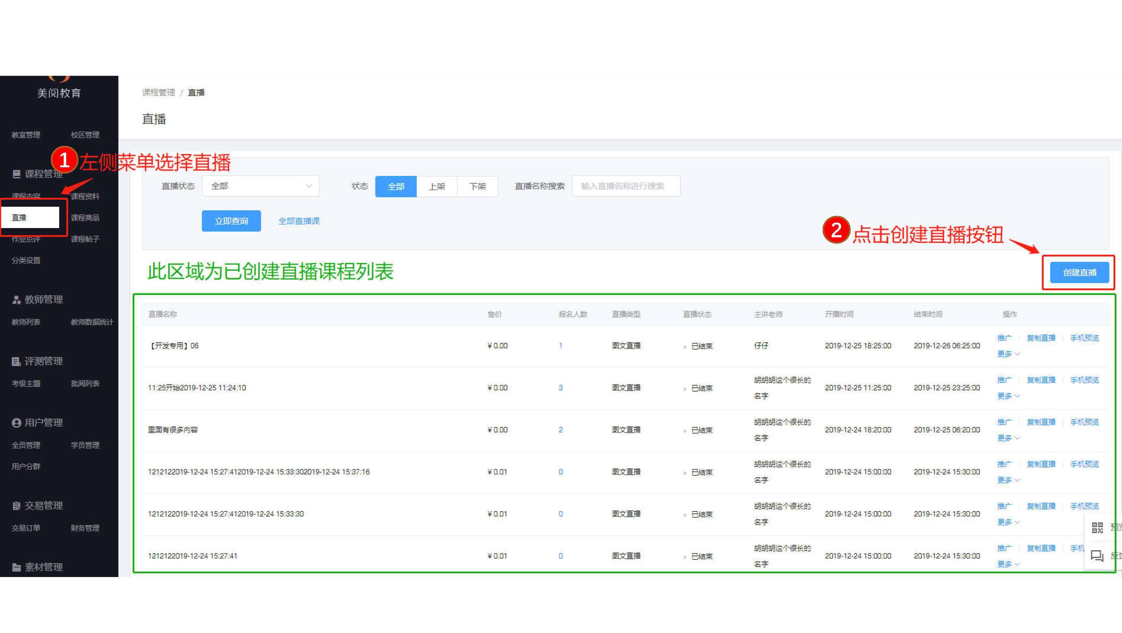Open 教室管理 in the sidebar
The height and width of the screenshot is (633, 1122).
click(x=26, y=135)
